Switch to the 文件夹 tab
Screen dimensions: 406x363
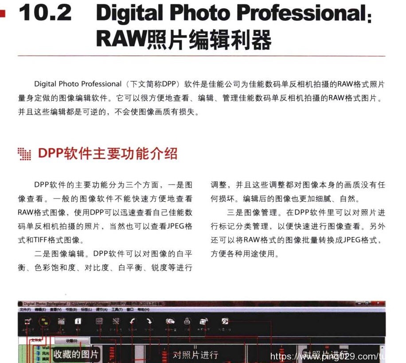pyautogui.click(x=36, y=340)
